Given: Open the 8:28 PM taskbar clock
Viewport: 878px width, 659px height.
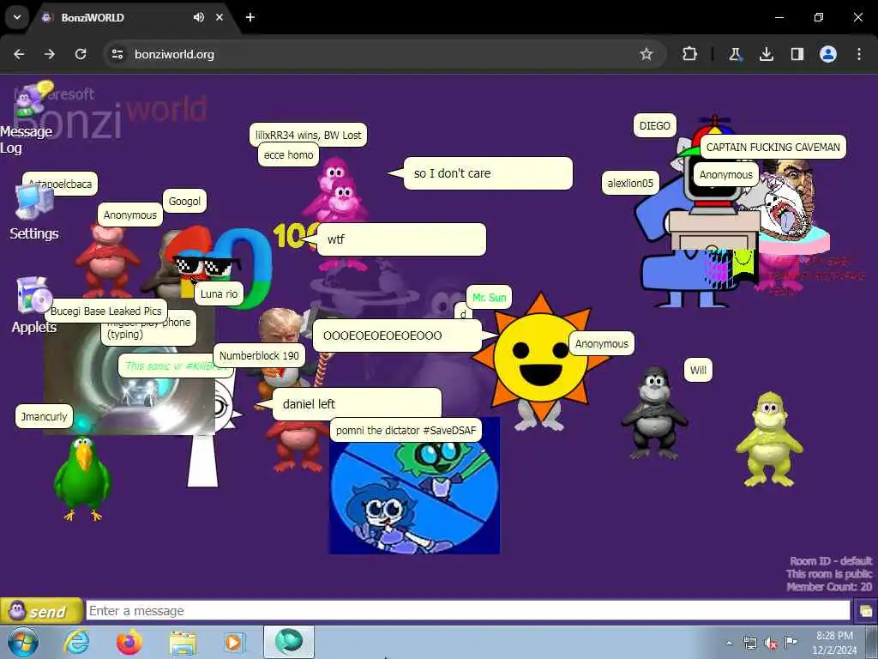Looking at the screenshot, I should point(834,643).
